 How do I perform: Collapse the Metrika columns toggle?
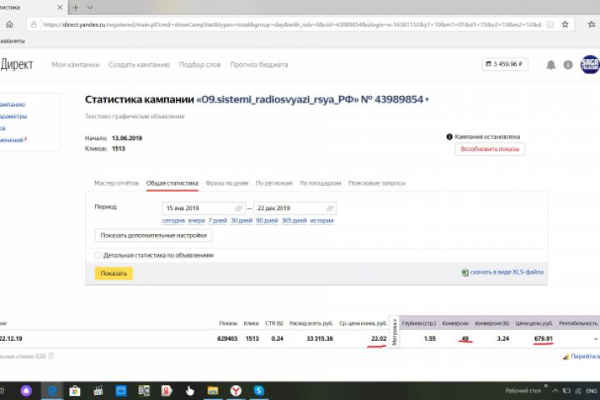coord(394,332)
